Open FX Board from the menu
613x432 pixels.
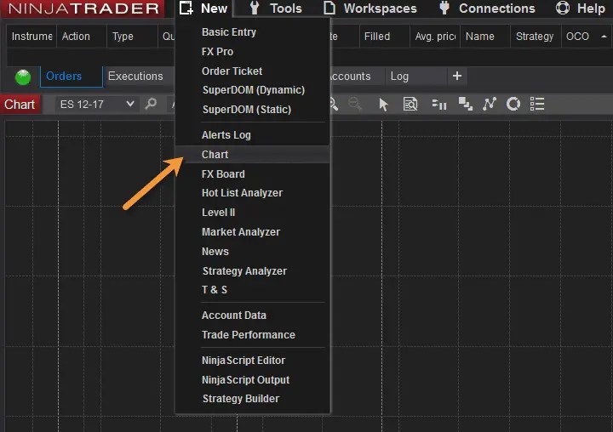[x=252, y=173]
